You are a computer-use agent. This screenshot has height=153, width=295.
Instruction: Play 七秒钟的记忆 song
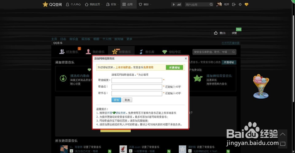pyautogui.click(x=190, y=151)
